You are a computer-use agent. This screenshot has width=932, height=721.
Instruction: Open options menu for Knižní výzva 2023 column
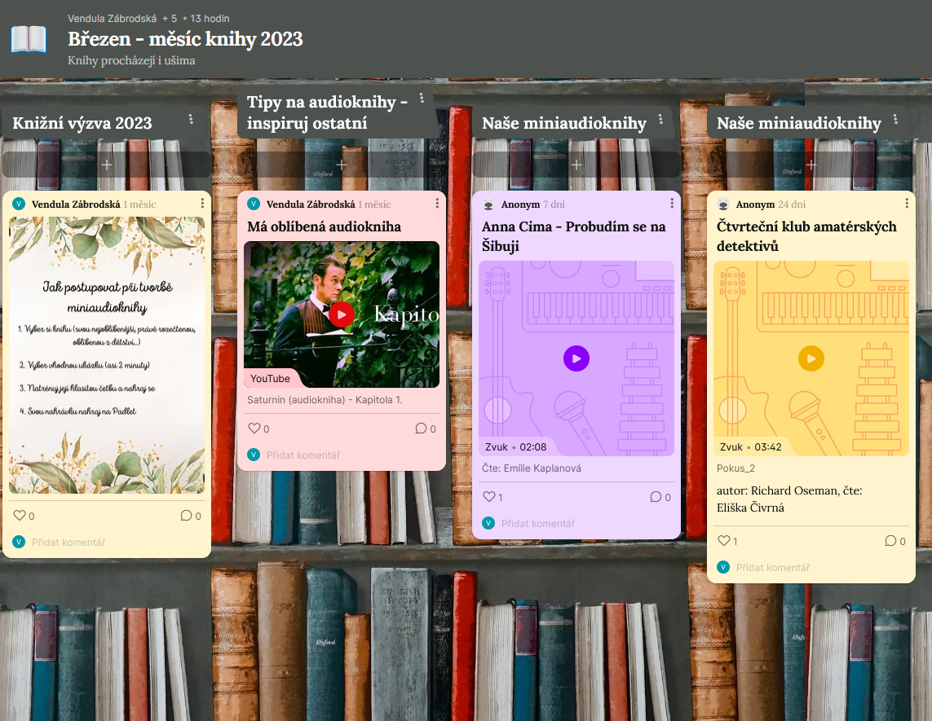[191, 120]
